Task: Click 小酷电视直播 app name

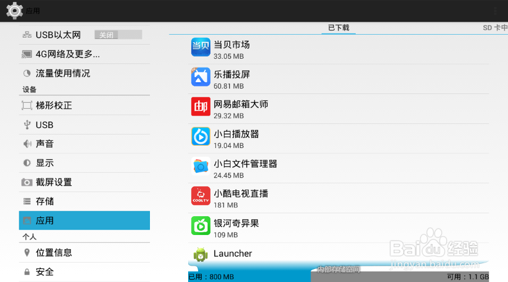Action: point(240,194)
